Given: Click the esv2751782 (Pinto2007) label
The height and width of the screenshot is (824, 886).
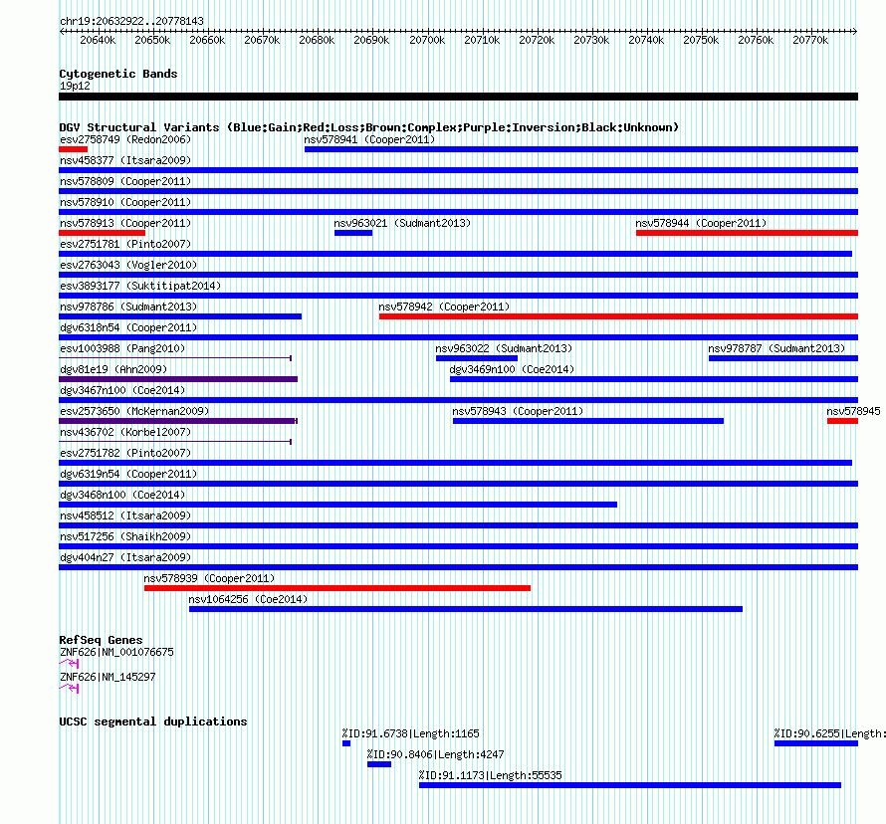Looking at the screenshot, I should (125, 453).
